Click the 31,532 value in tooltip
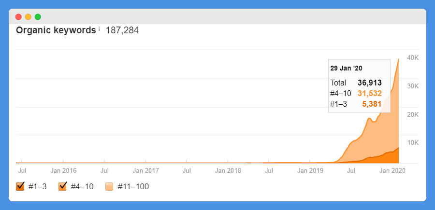Image resolution: width=435 pixels, height=210 pixels. (370, 93)
